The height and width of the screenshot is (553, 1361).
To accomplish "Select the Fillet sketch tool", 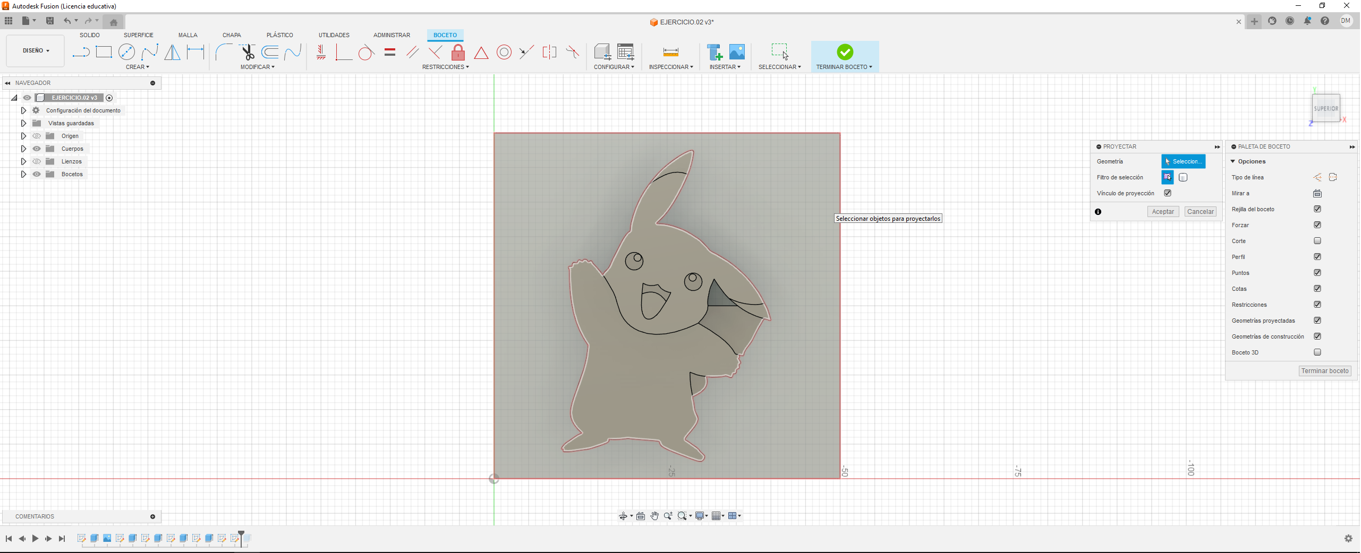I will (x=224, y=52).
